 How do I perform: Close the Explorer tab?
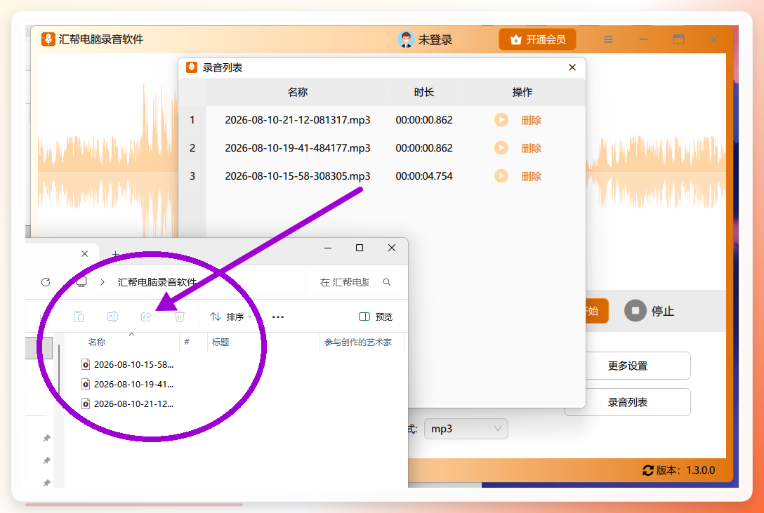(85, 253)
